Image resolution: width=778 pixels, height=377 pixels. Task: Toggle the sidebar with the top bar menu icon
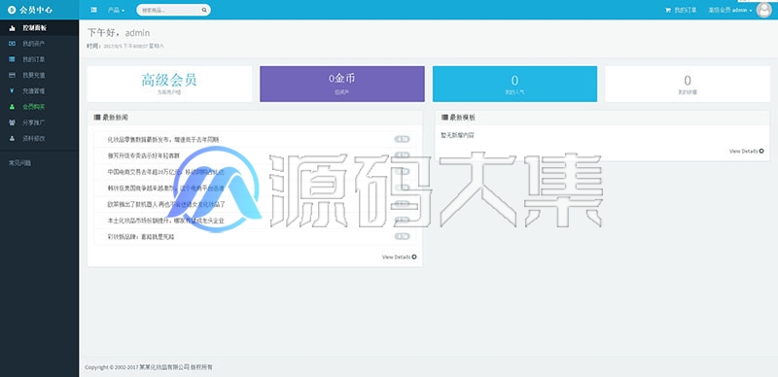point(93,10)
